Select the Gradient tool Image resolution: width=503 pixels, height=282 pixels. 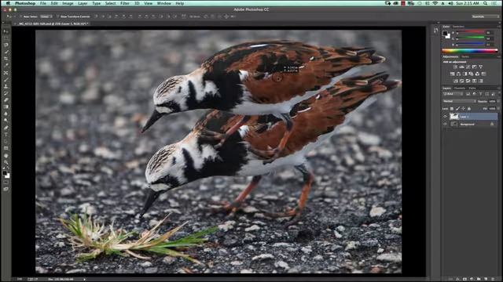click(6, 107)
